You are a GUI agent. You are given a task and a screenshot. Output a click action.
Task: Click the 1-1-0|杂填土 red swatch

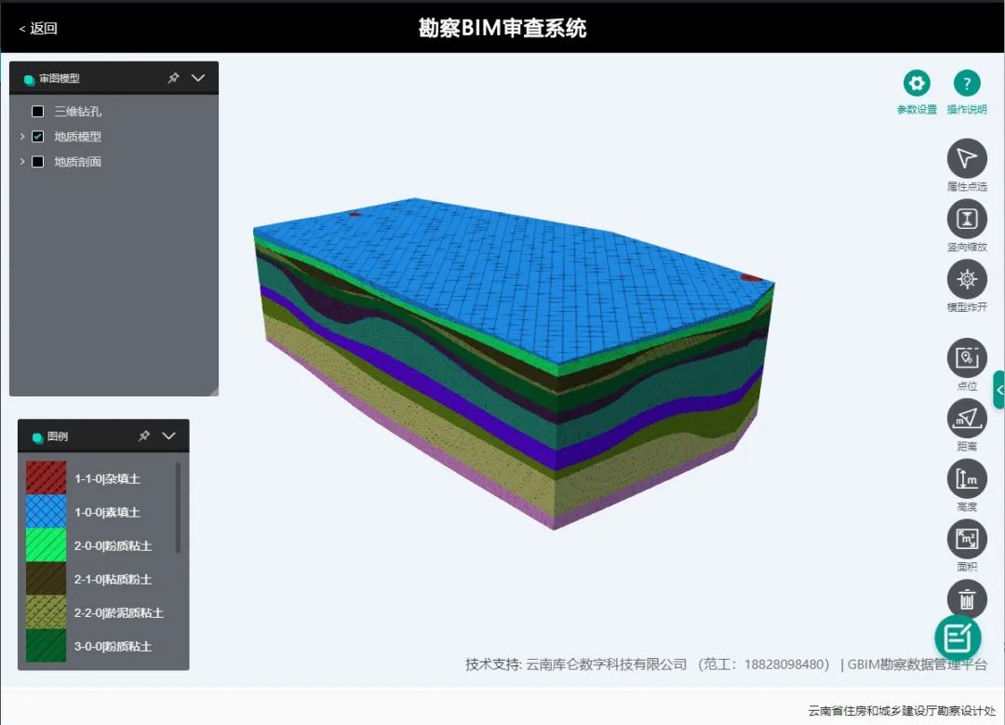(x=47, y=478)
